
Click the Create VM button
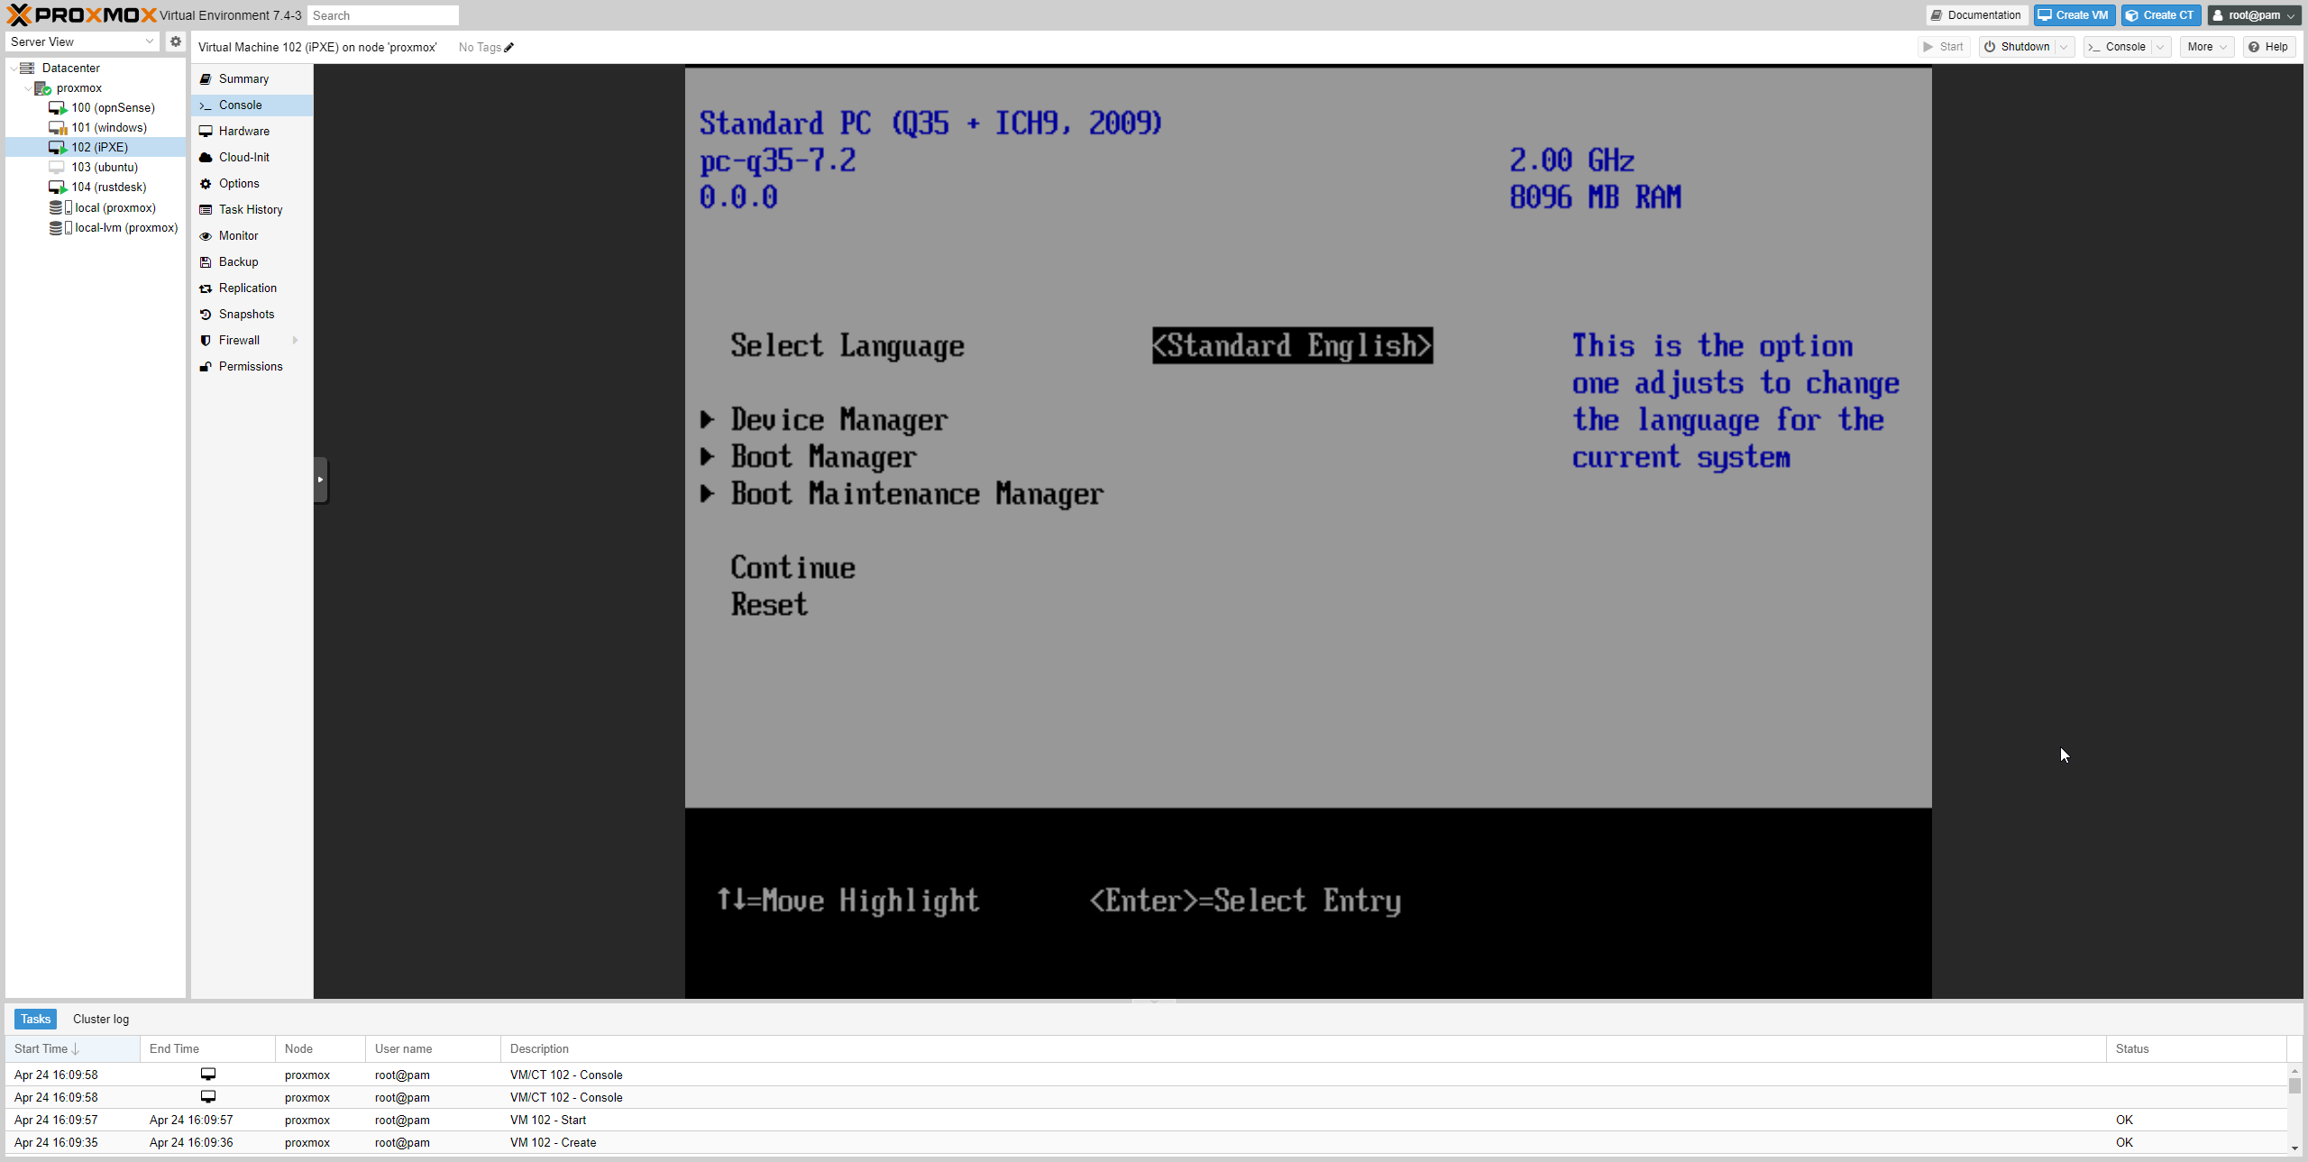pos(2073,15)
